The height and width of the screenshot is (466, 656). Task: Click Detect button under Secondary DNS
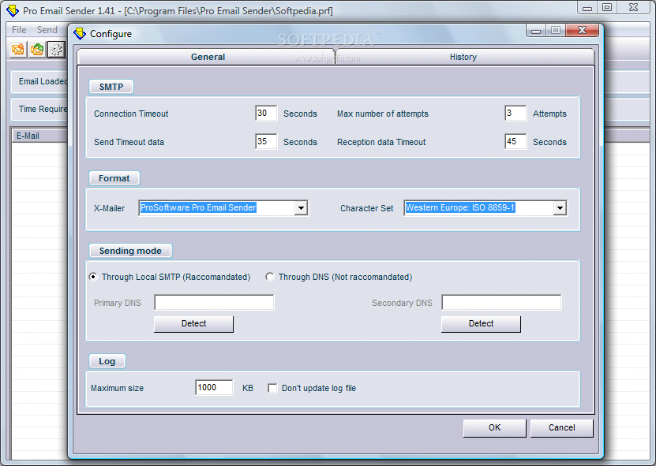point(481,324)
